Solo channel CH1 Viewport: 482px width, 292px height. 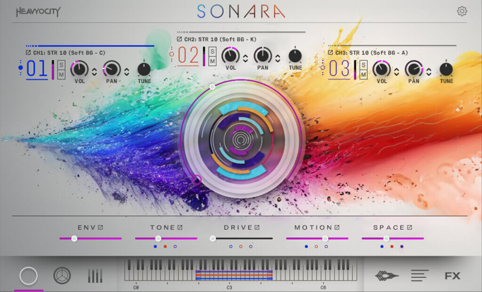point(62,65)
